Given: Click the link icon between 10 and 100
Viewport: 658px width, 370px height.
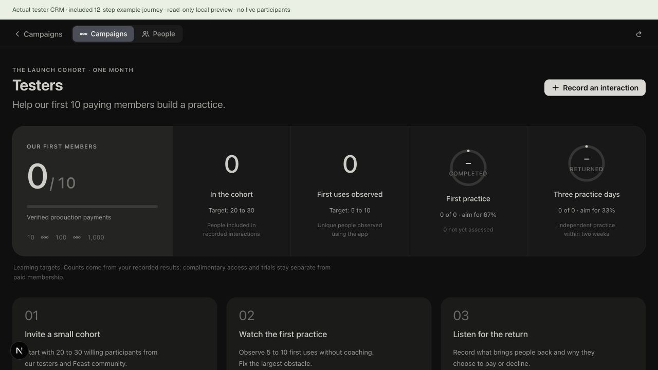Looking at the screenshot, I should [45, 237].
